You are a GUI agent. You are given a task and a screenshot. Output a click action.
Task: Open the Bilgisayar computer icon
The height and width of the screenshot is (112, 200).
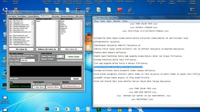point(5,10)
